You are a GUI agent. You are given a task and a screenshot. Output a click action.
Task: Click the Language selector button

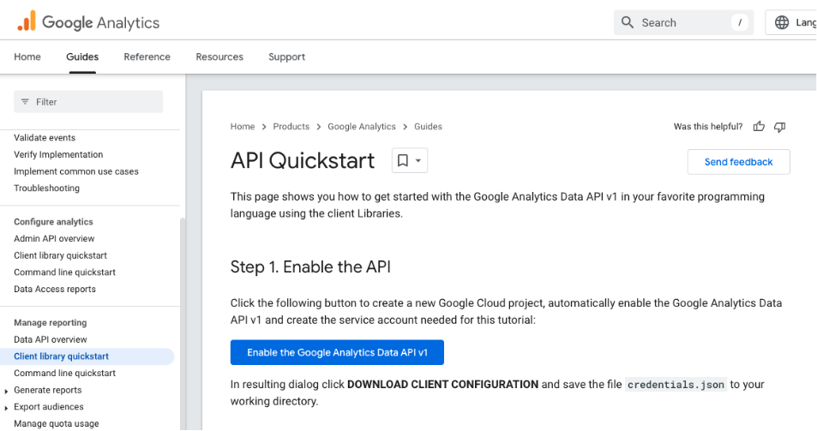tap(790, 22)
